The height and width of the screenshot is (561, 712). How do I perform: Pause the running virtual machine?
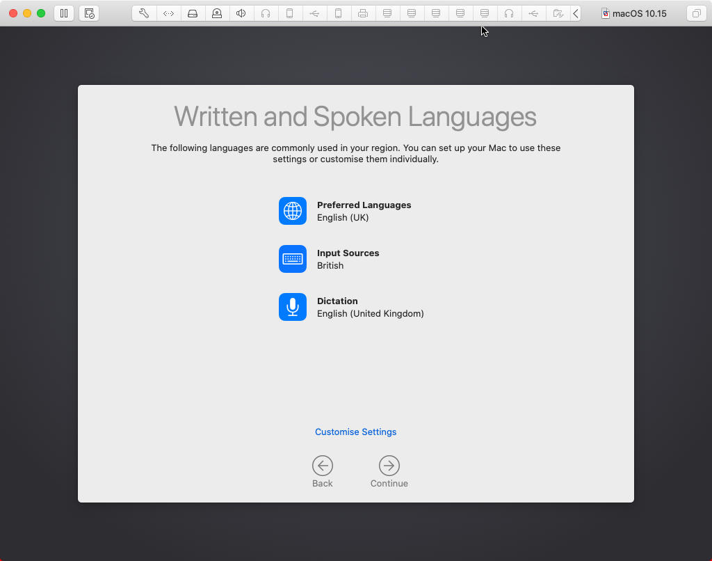(x=63, y=13)
